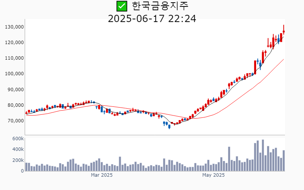Click the 0 volume axis label
The image size is (304, 190).
[x=22, y=171]
